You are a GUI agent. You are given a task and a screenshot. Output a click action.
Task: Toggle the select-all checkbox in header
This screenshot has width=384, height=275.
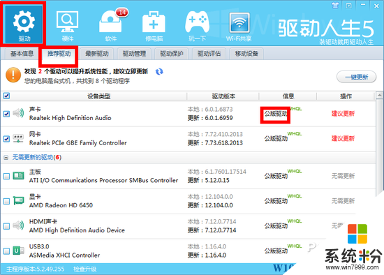(6, 96)
